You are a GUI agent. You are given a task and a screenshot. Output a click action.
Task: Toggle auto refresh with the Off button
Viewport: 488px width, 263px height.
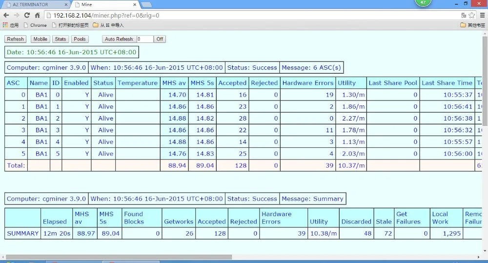(160, 39)
